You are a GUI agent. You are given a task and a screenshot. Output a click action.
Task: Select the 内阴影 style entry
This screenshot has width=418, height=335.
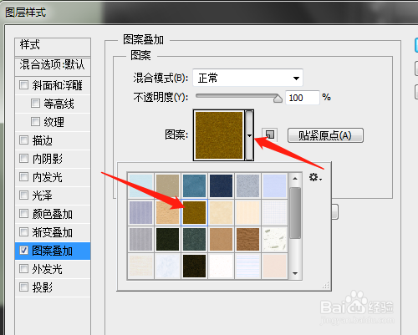click(48, 159)
